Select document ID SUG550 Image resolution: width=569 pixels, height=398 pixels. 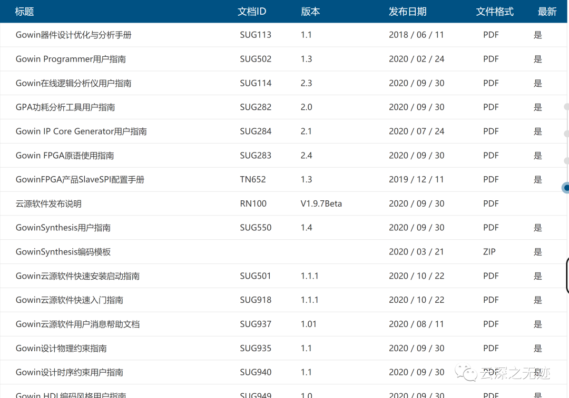pos(256,228)
